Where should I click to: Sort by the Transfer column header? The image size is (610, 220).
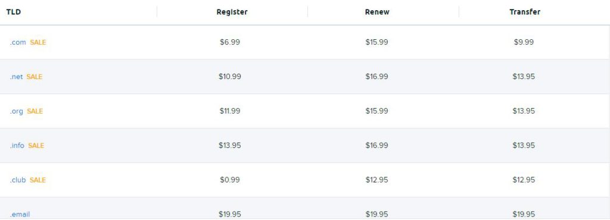pyautogui.click(x=525, y=12)
